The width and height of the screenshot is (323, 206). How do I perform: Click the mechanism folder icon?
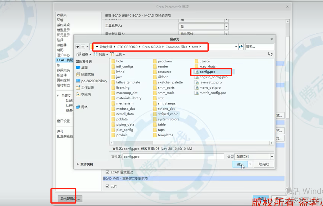(x=113, y=103)
